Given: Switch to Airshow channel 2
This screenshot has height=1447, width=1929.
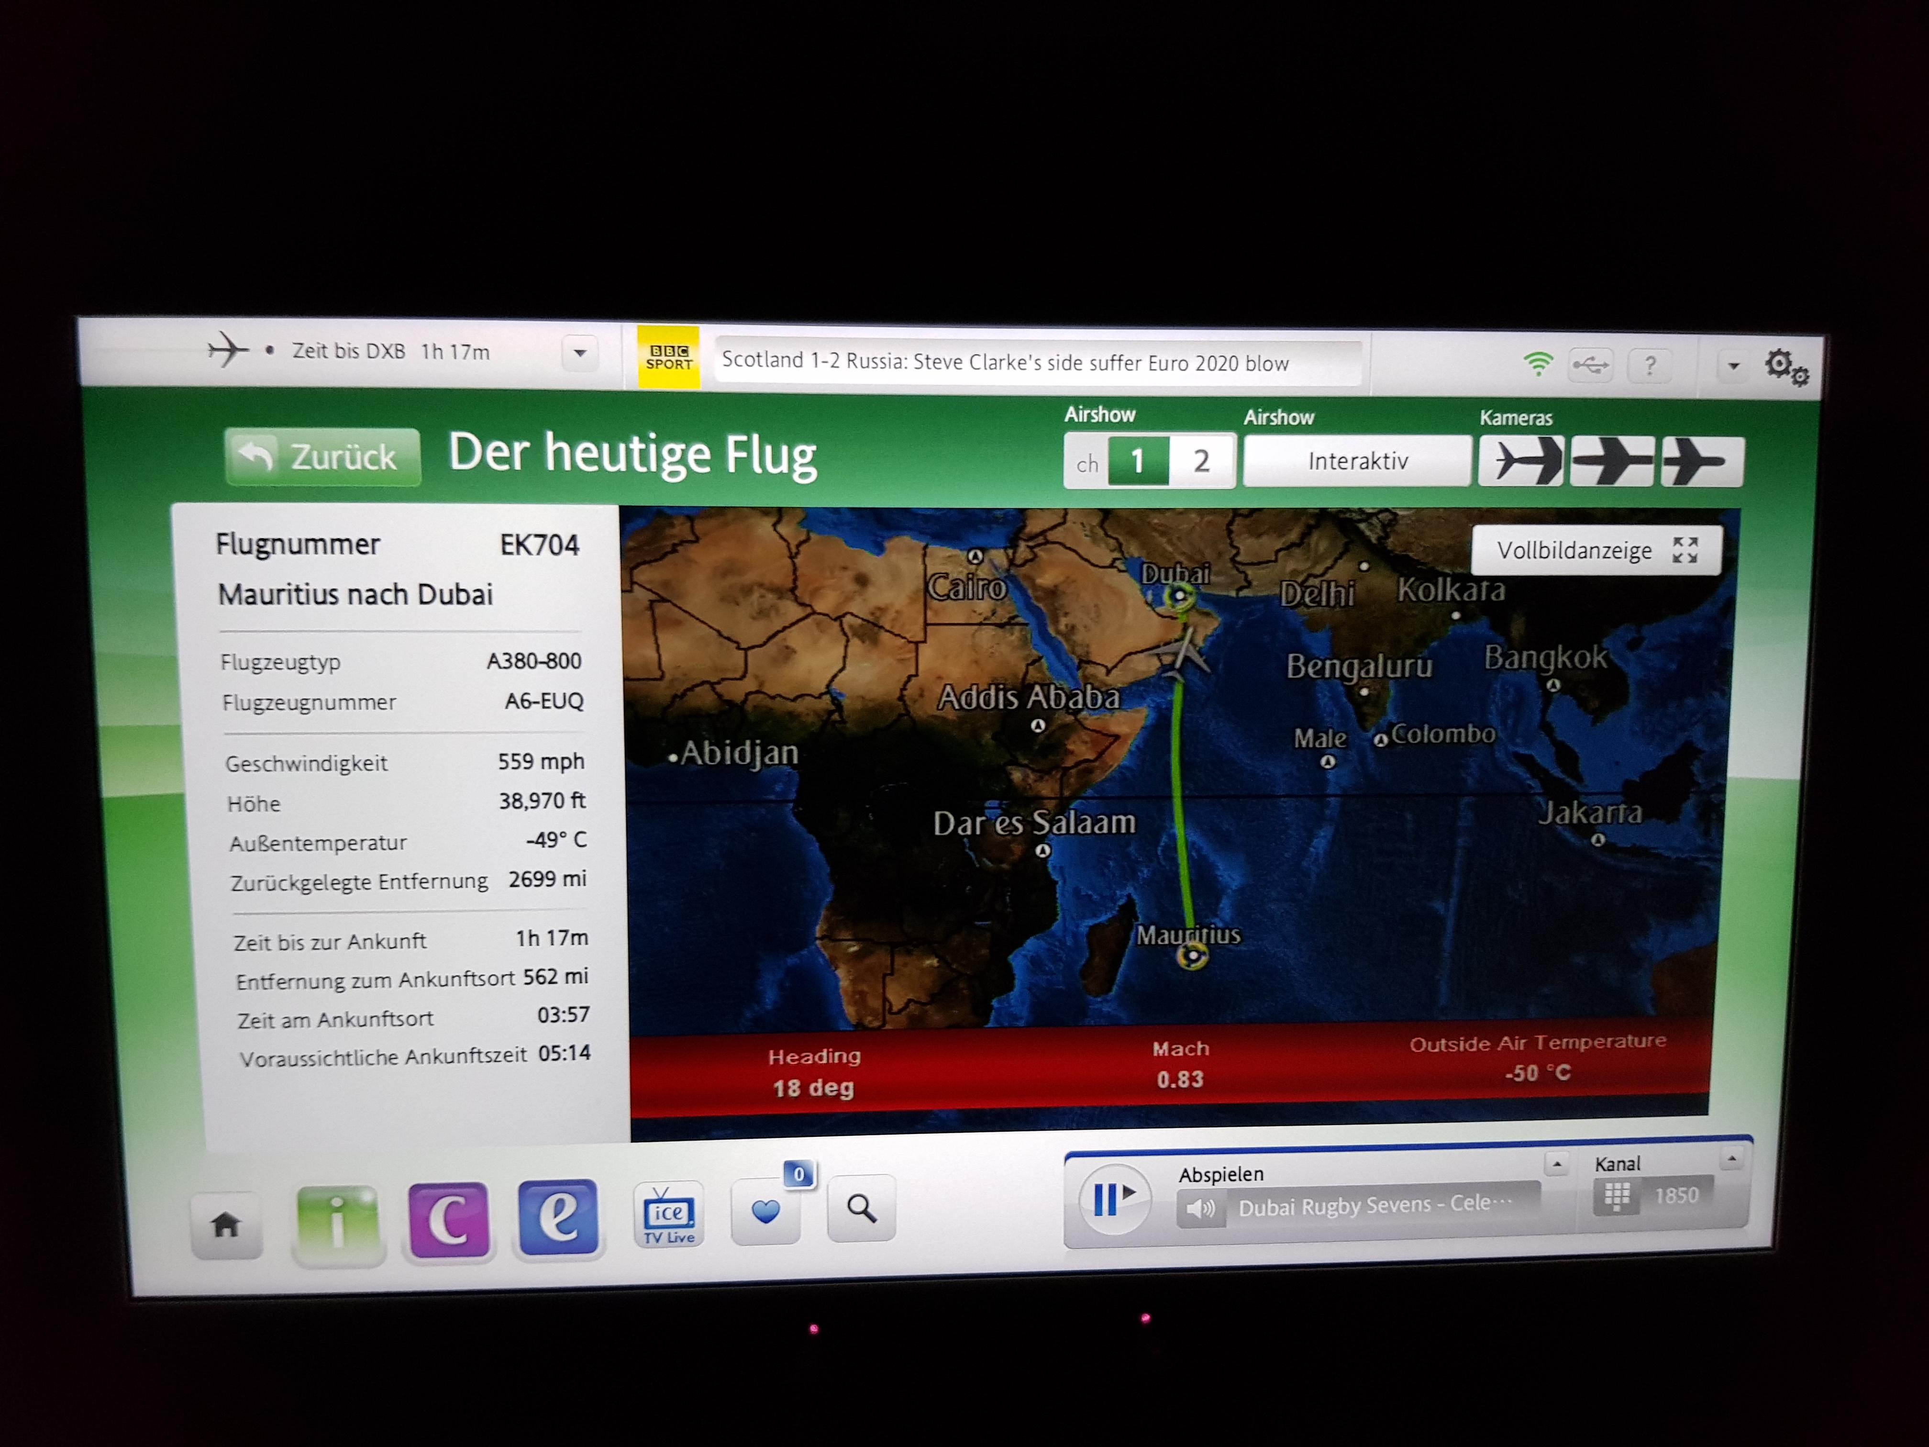Looking at the screenshot, I should pyautogui.click(x=1202, y=460).
